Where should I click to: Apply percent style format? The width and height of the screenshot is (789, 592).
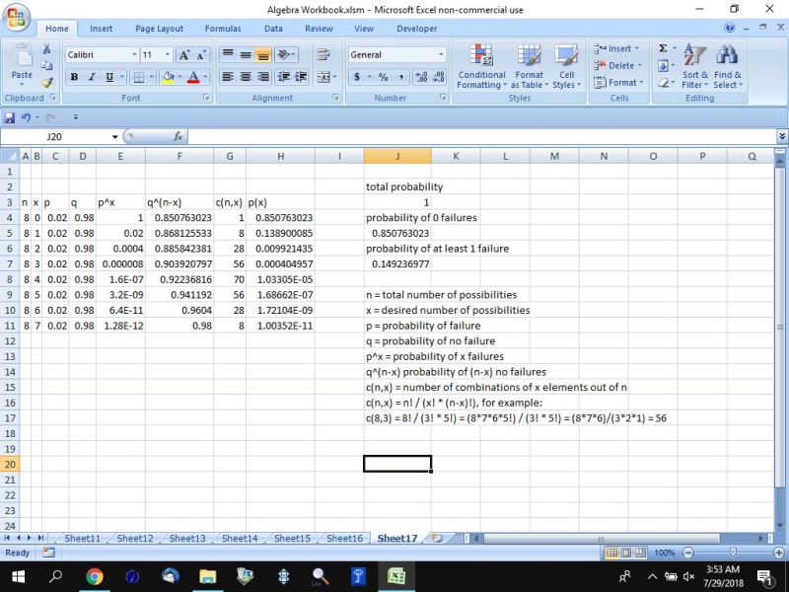384,77
